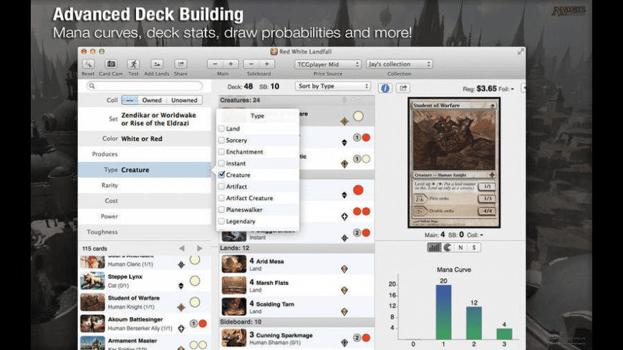623x350 pixels.
Task: Uncheck the Creature type checkbox
Action: tap(222, 174)
